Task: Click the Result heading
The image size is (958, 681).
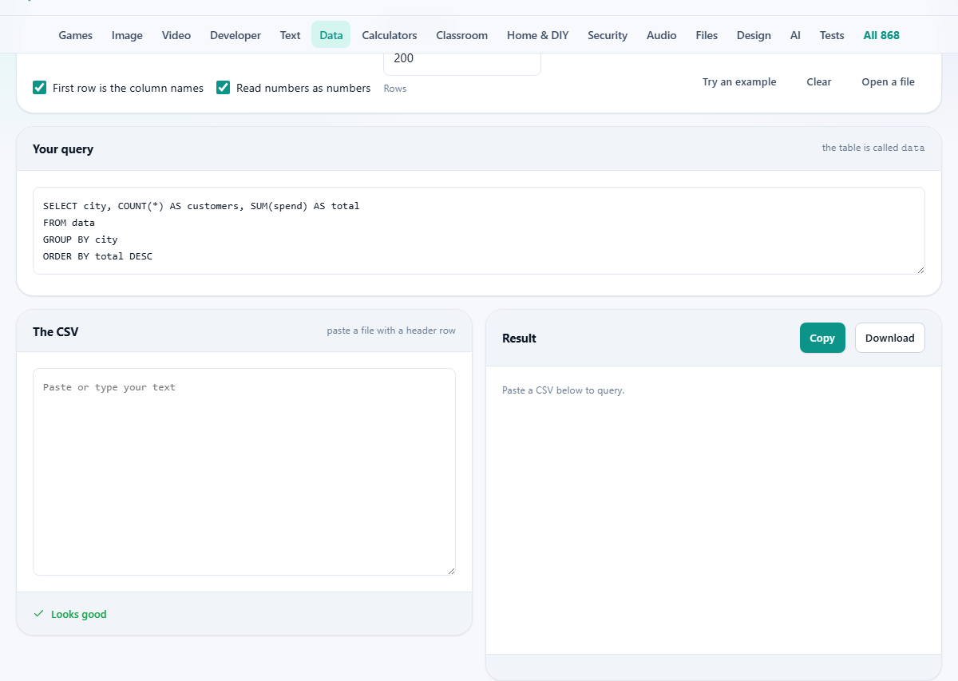Action: coord(519,339)
